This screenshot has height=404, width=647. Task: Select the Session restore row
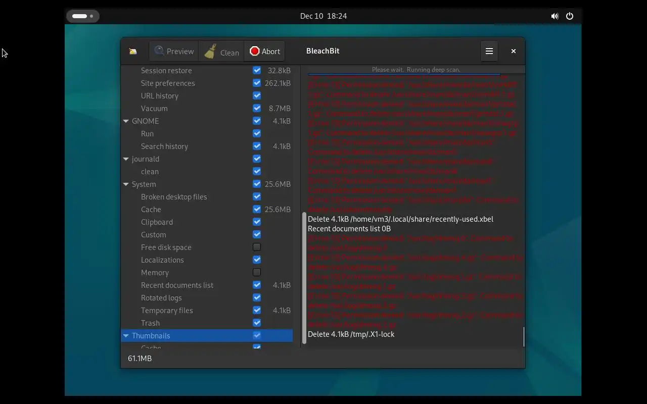[207, 70]
